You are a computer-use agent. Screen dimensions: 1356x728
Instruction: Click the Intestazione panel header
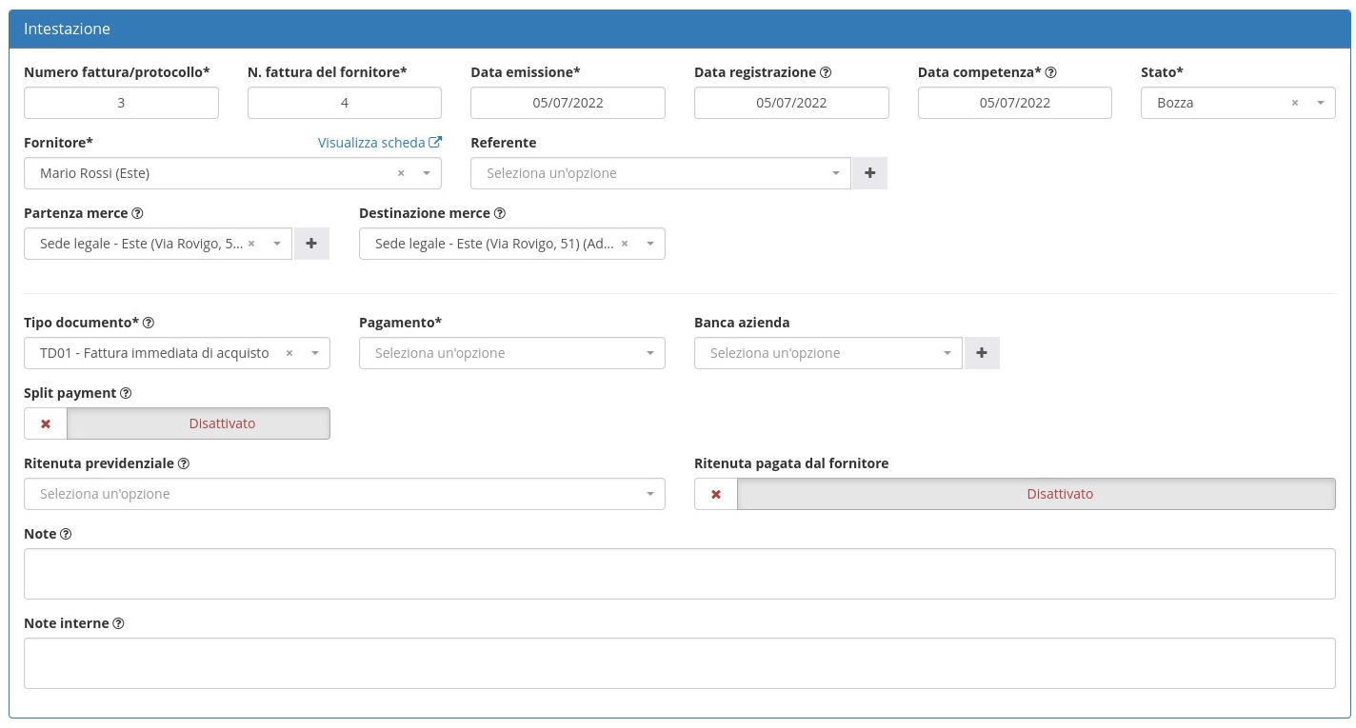click(x=678, y=29)
